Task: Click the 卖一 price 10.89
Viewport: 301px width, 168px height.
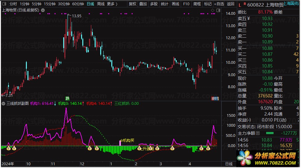Action: pyautogui.click(x=267, y=42)
